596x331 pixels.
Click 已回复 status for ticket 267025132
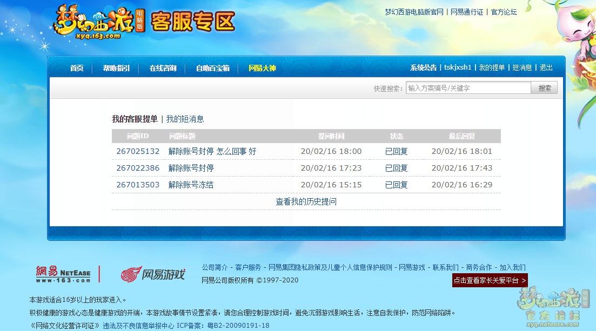click(396, 151)
